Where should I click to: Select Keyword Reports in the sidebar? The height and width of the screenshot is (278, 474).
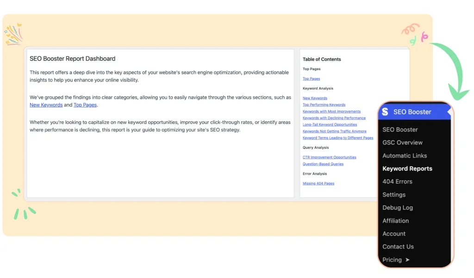click(407, 169)
